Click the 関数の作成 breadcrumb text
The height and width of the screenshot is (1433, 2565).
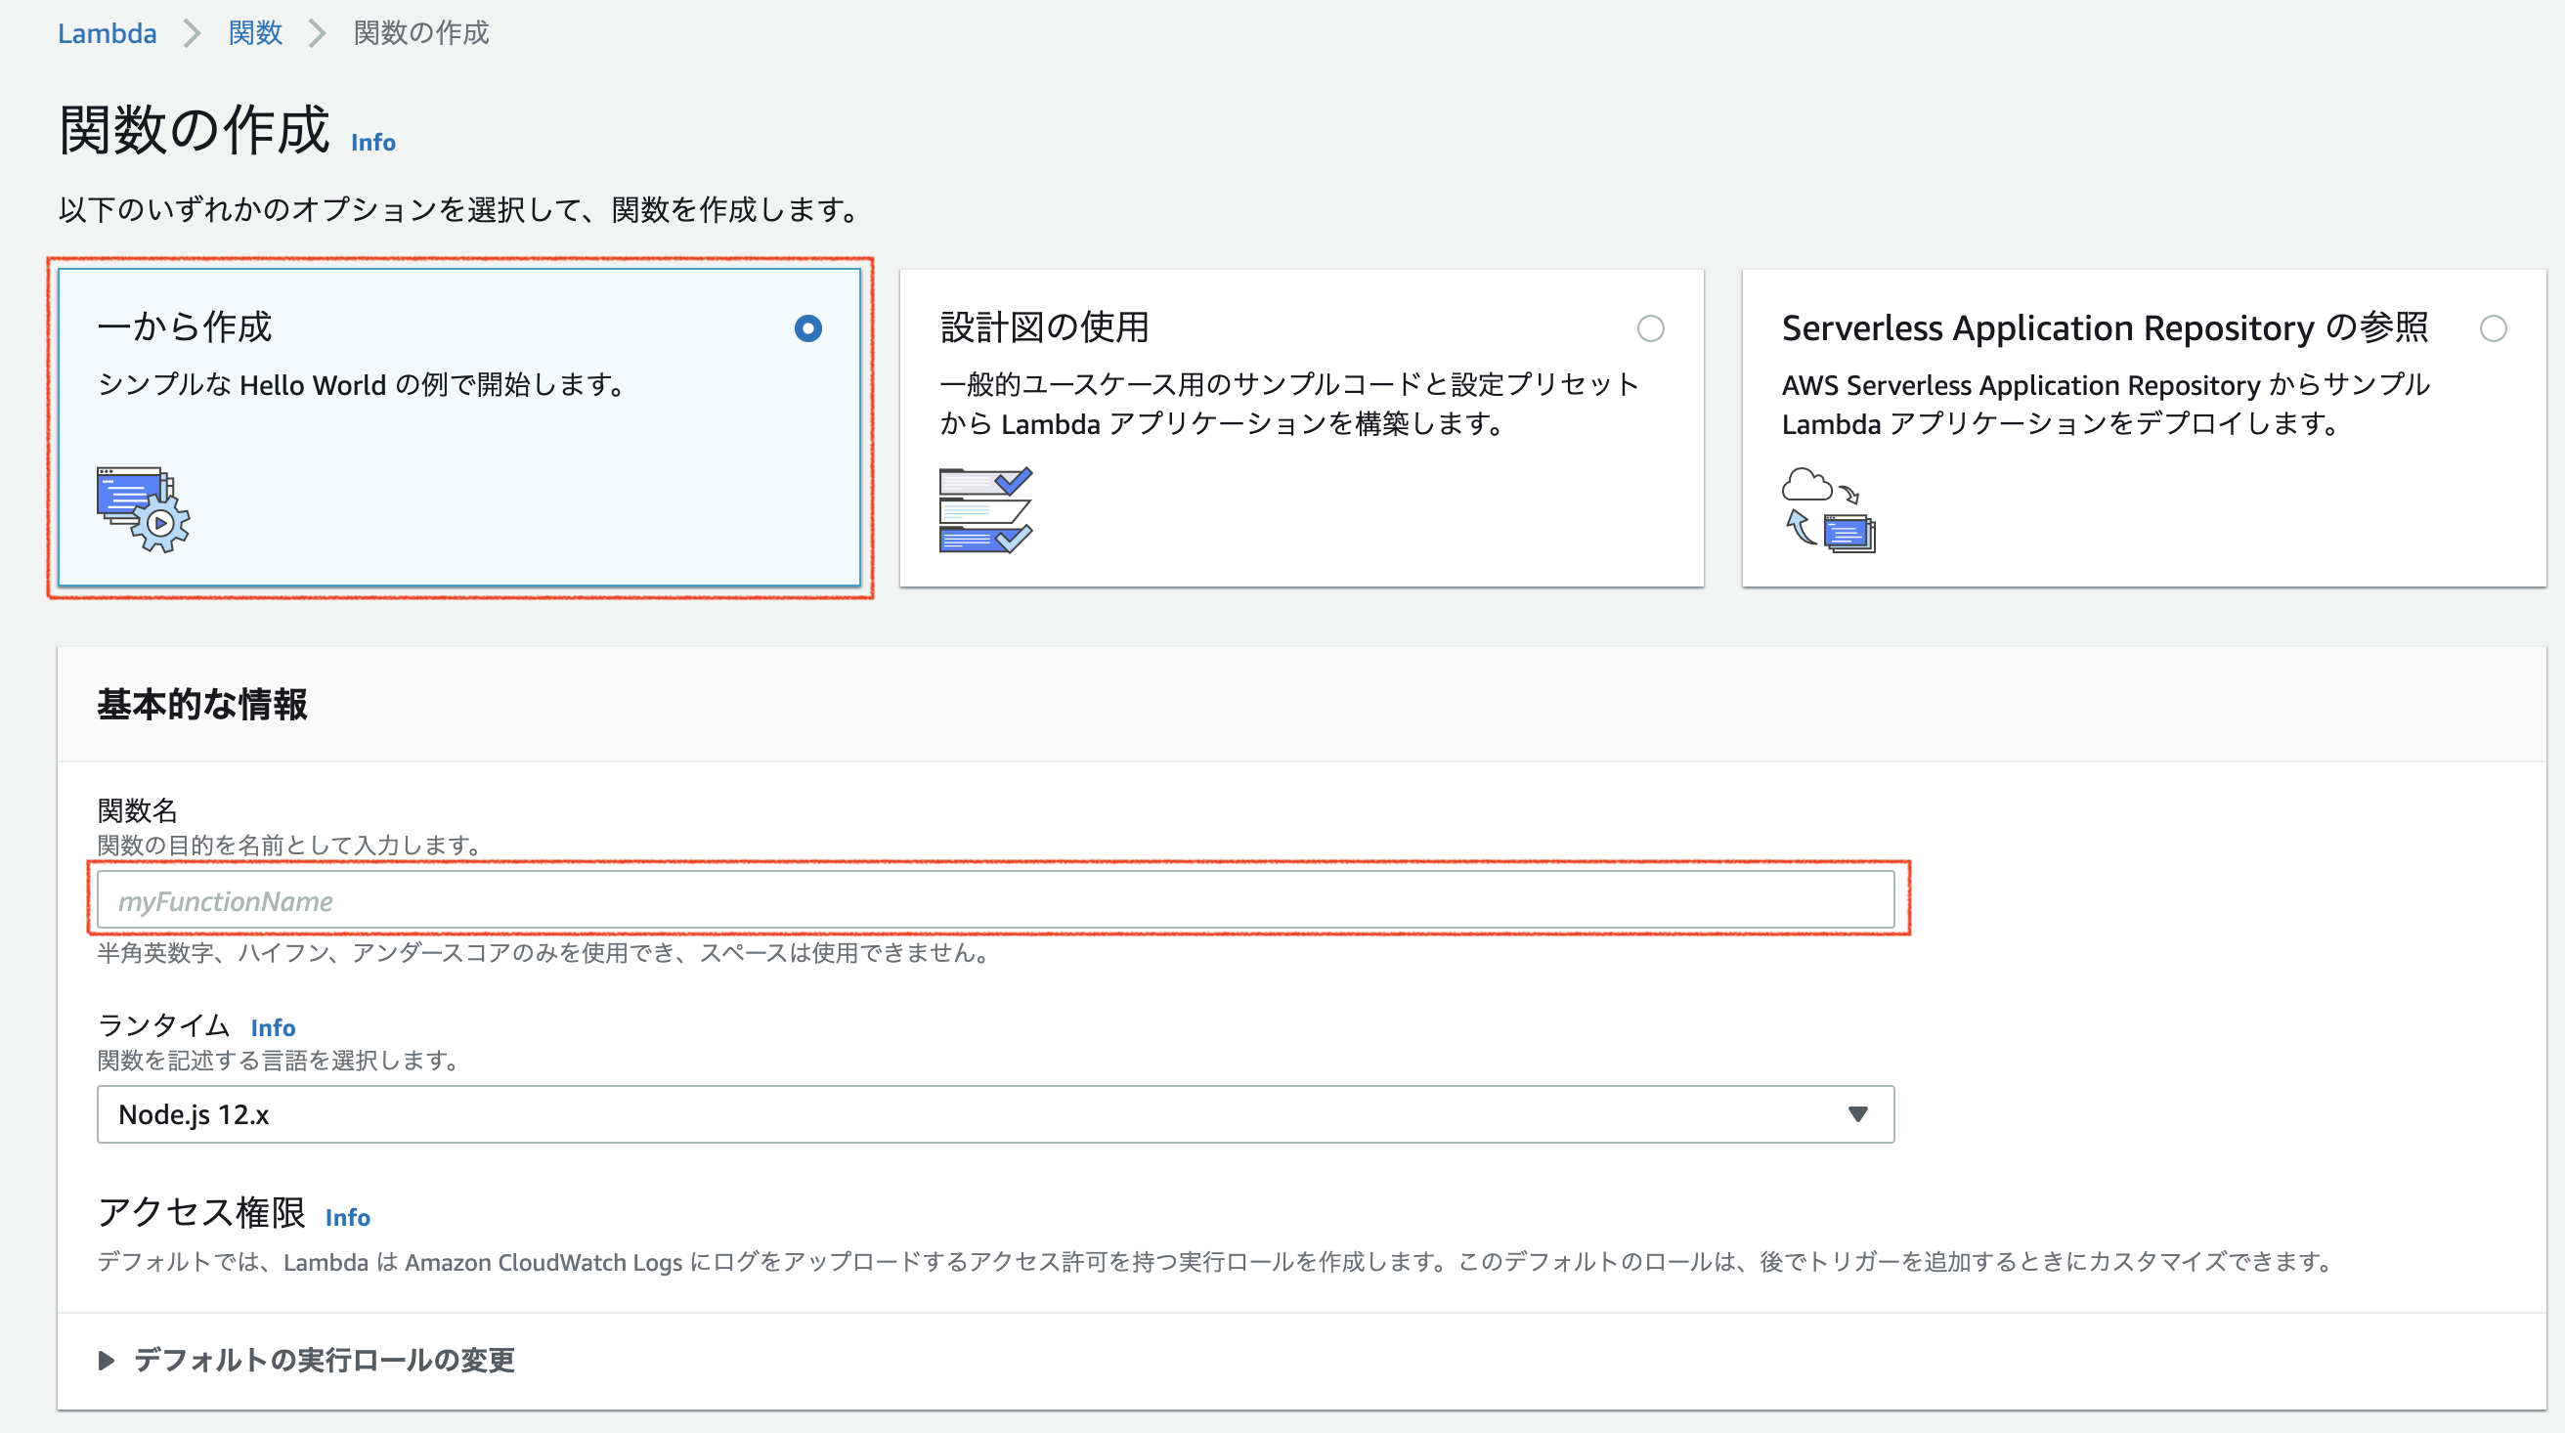[x=422, y=33]
